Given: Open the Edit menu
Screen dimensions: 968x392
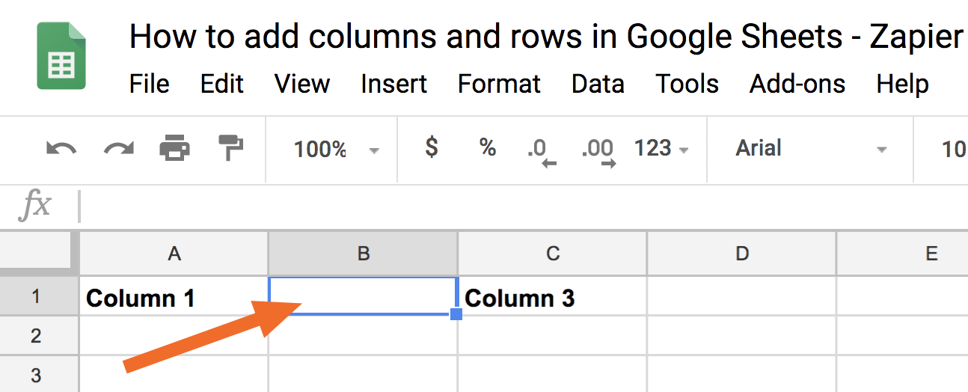Looking at the screenshot, I should point(222,84).
